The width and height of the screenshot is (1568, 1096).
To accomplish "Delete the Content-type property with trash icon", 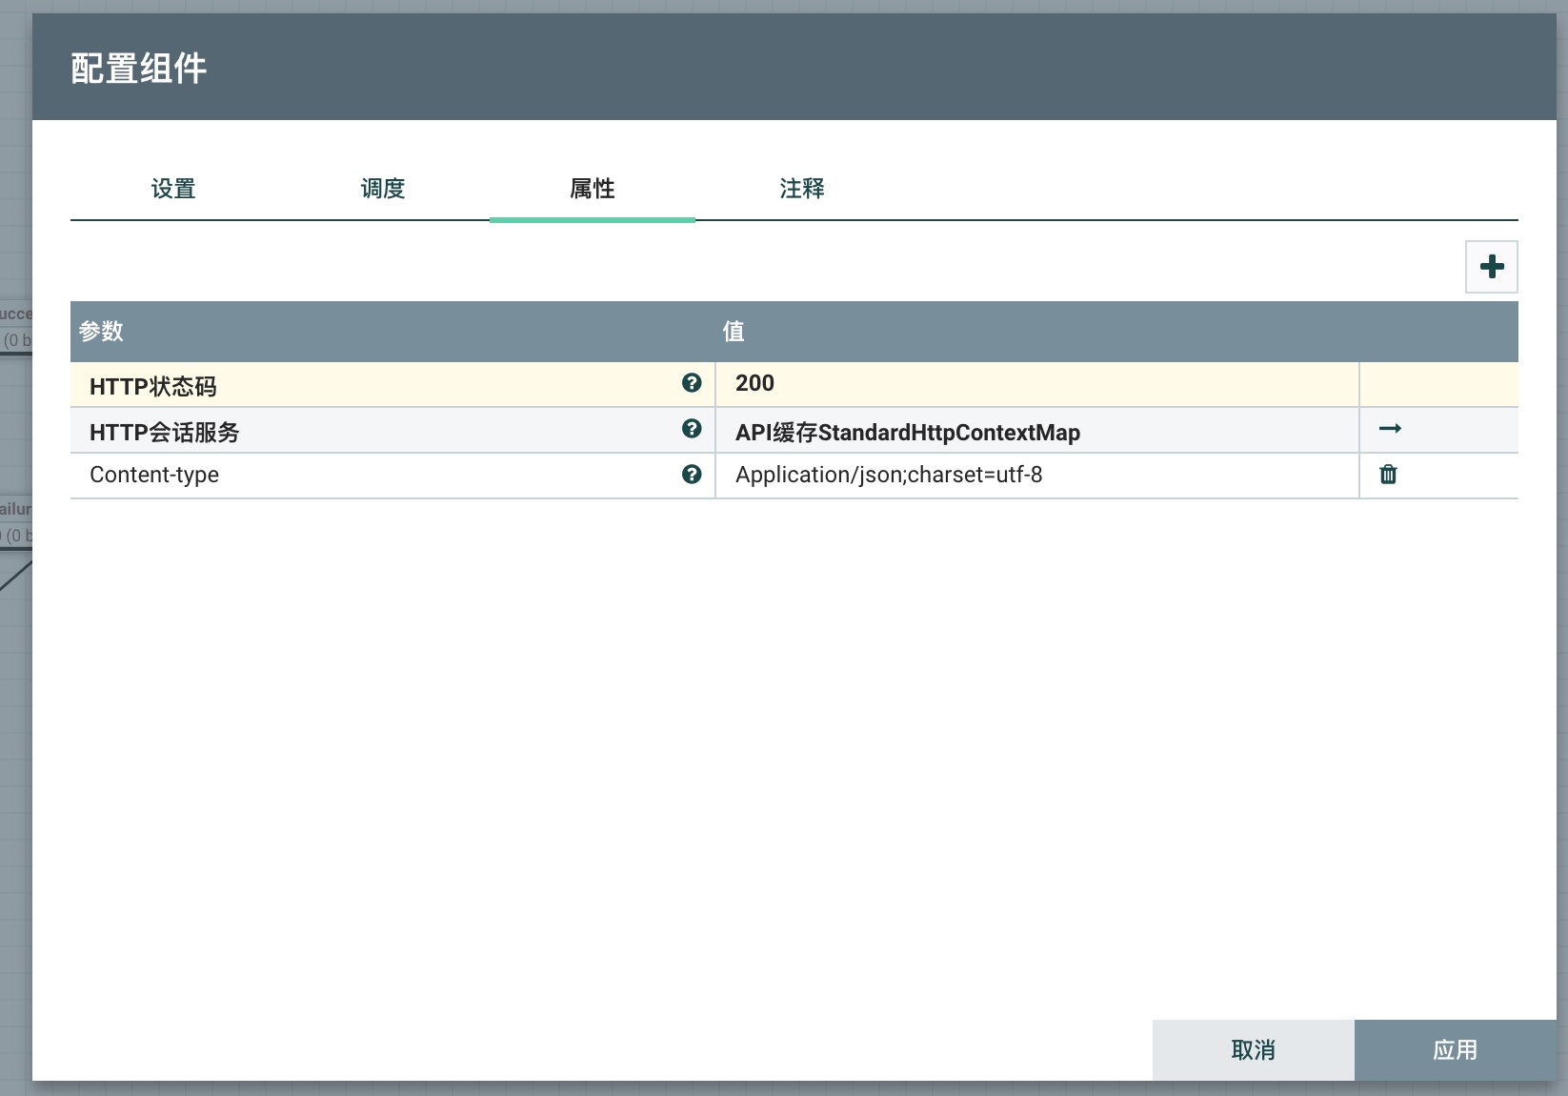I will pos(1388,475).
